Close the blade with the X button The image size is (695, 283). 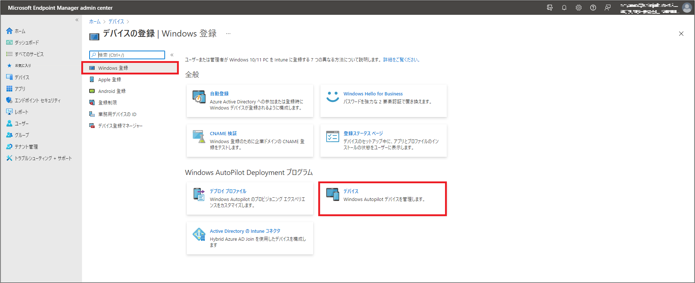(x=681, y=34)
